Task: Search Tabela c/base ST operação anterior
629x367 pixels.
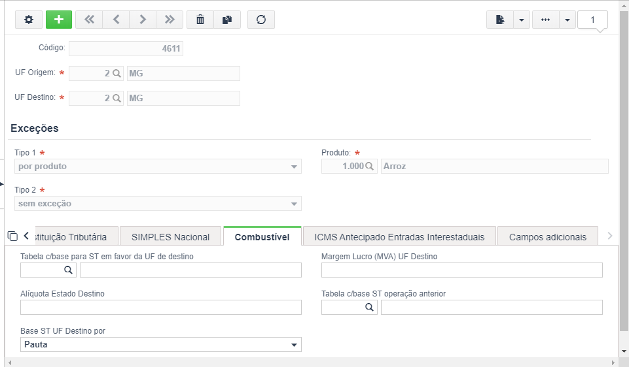Action: (369, 308)
